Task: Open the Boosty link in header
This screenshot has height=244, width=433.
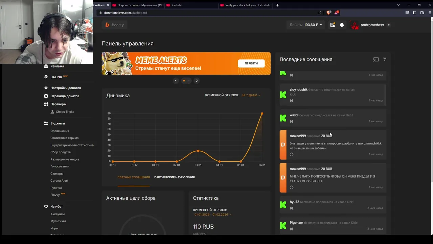Action: tap(114, 25)
